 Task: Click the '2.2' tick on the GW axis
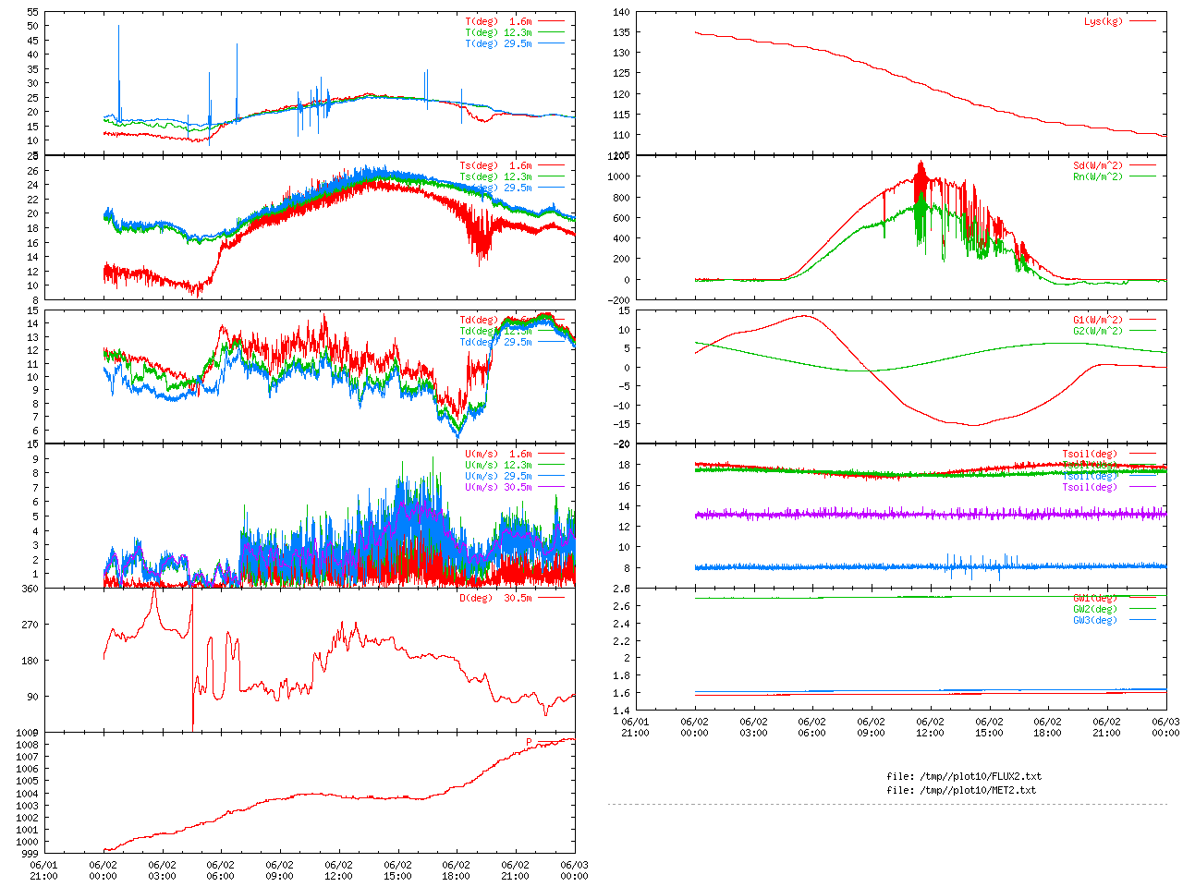[621, 642]
